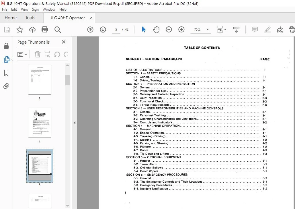The width and height of the screenshot is (295, 209).
Task: Click '3-4. Controls and Indicators' entry
Action: click(x=153, y=122)
